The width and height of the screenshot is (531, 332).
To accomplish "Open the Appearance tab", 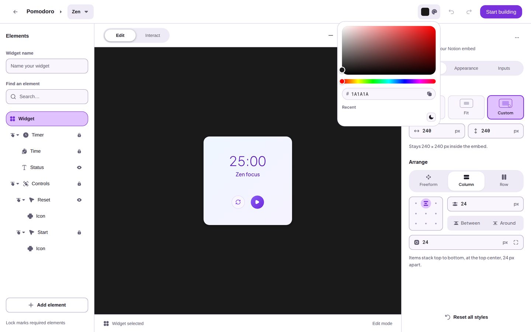I will pos(466,68).
